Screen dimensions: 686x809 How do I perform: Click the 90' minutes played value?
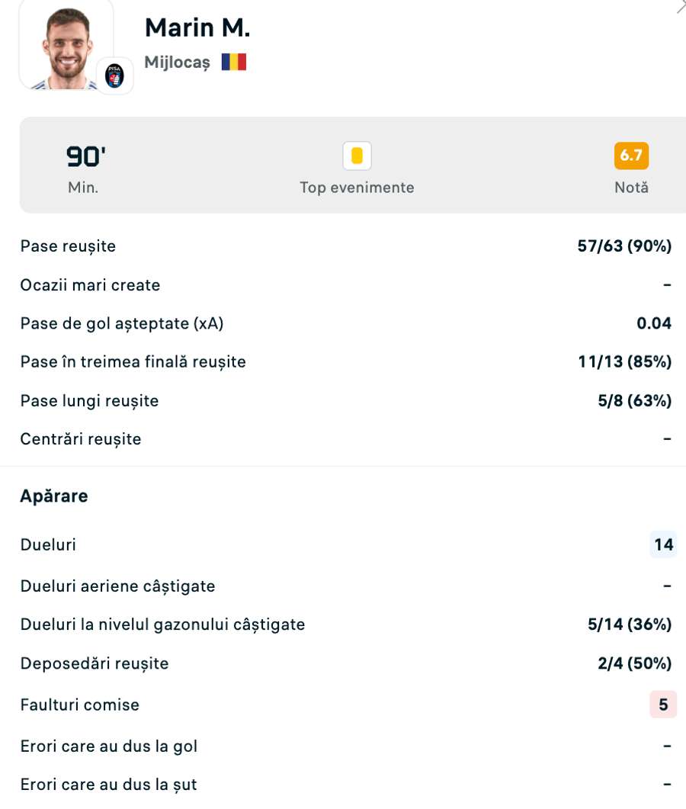pyautogui.click(x=84, y=156)
